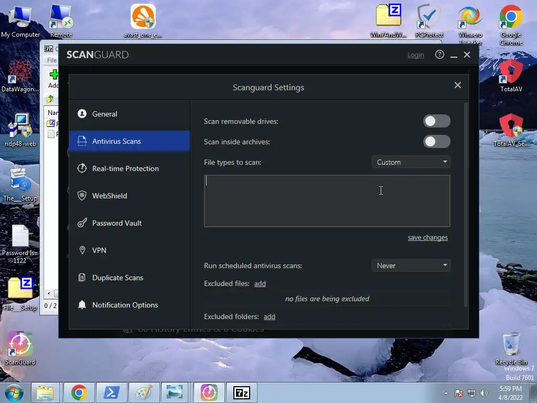The height and width of the screenshot is (403, 537).
Task: Open File Explorer from taskbar
Action: coord(45,393)
